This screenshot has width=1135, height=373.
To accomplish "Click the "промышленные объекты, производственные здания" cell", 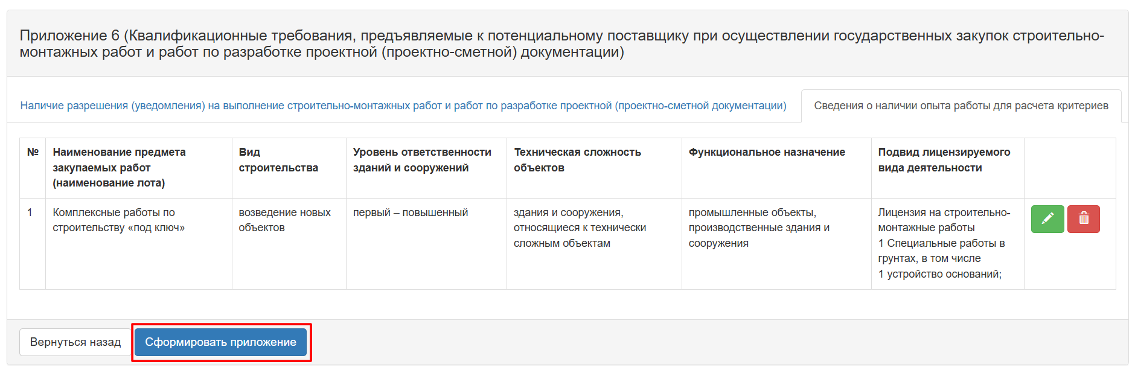I will click(x=759, y=228).
